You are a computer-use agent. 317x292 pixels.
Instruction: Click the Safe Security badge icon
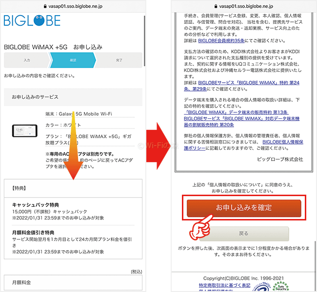[281, 287]
